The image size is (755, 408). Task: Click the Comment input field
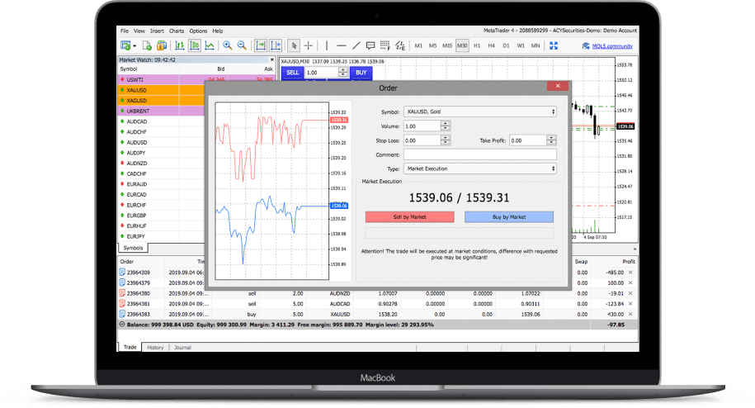(x=479, y=154)
